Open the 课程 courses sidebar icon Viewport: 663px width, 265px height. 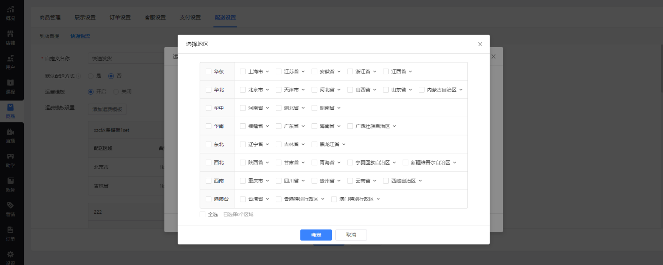point(11,83)
